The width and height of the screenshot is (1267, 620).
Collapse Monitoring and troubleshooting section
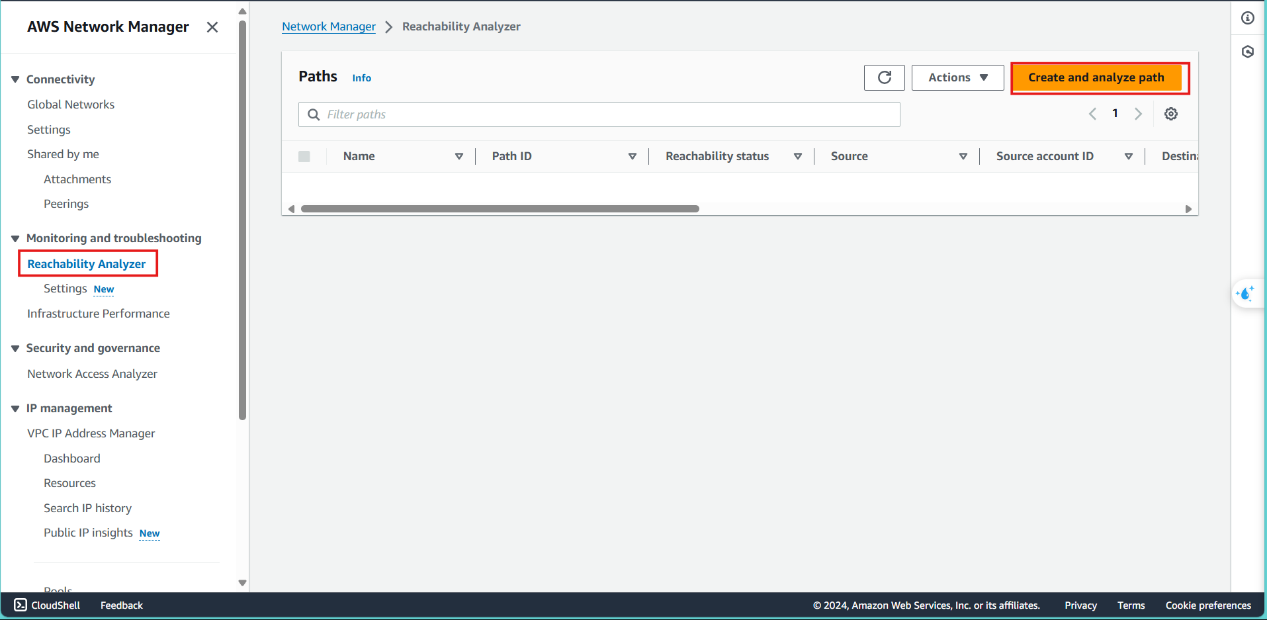tap(15, 238)
